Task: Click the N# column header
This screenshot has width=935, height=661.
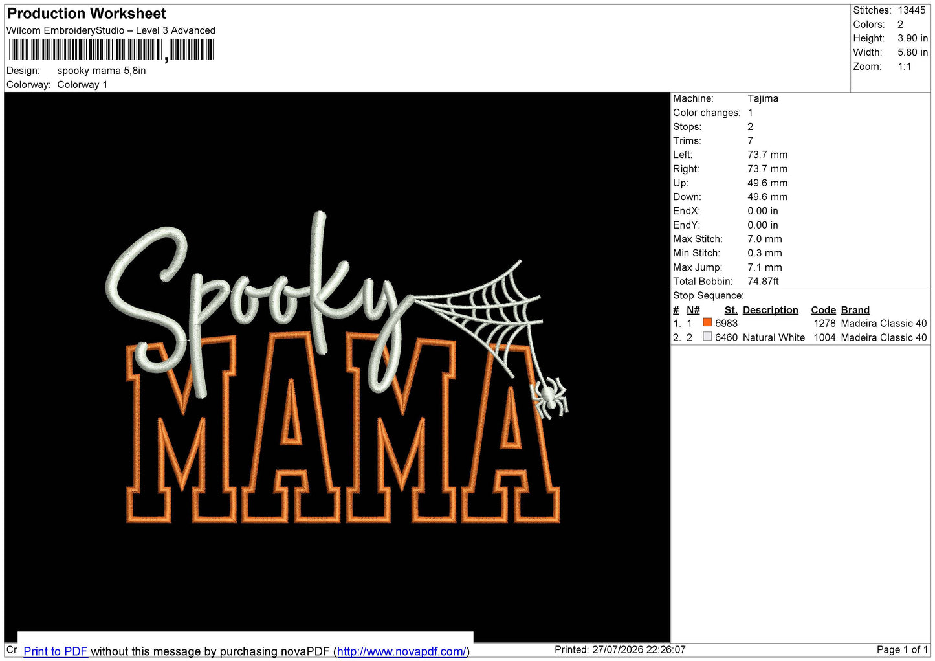Action: pos(693,310)
